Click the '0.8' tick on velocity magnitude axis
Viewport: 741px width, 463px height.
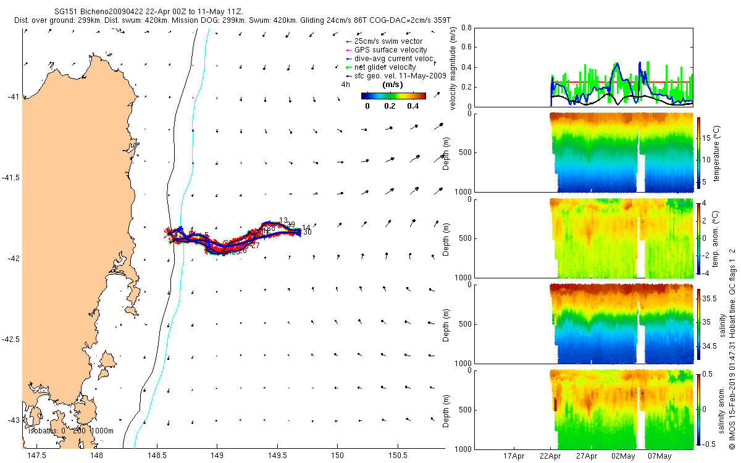tap(467, 28)
